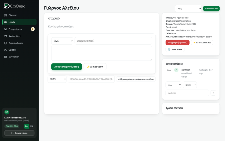Open the ALL consent scope dropdown

(x=173, y=85)
